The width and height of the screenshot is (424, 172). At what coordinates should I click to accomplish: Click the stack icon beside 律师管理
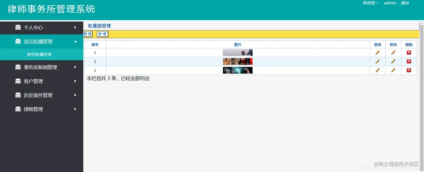tap(18, 109)
